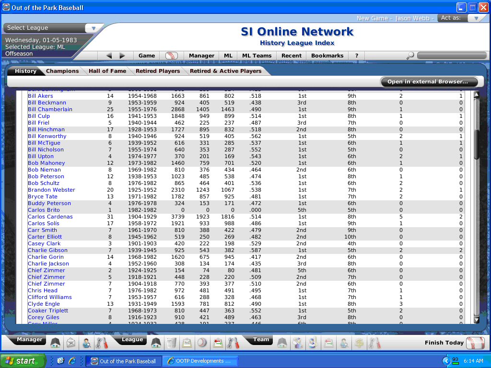Click the search input field
This screenshot has height=368, width=491.
tap(451, 56)
